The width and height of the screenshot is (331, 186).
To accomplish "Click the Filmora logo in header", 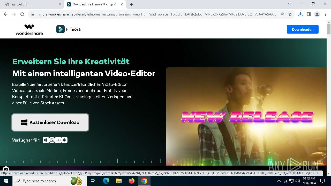I will (x=69, y=29).
